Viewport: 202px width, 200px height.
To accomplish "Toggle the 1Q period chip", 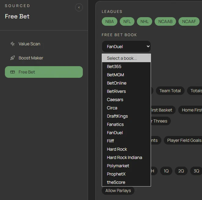I will pos(166,171).
